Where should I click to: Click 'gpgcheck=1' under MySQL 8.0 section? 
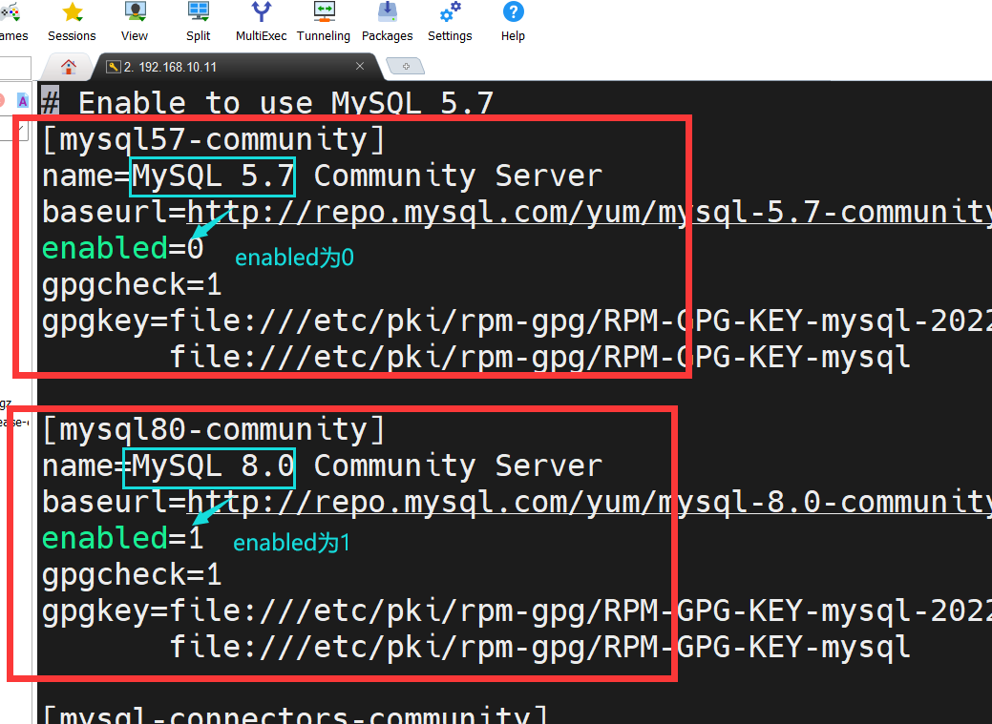point(132,575)
